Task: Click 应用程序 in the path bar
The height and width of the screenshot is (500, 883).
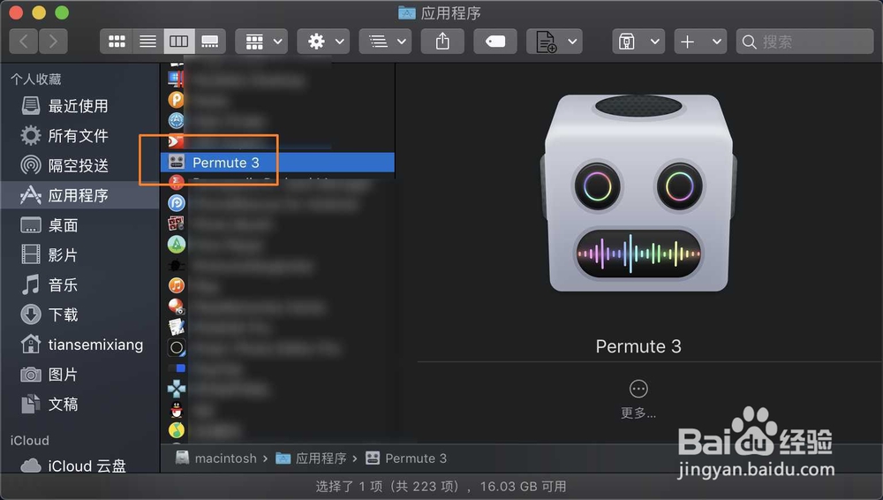Action: (x=312, y=458)
